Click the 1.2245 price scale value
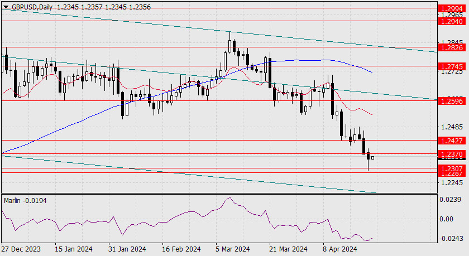This screenshot has width=469, height=256. tap(452, 182)
